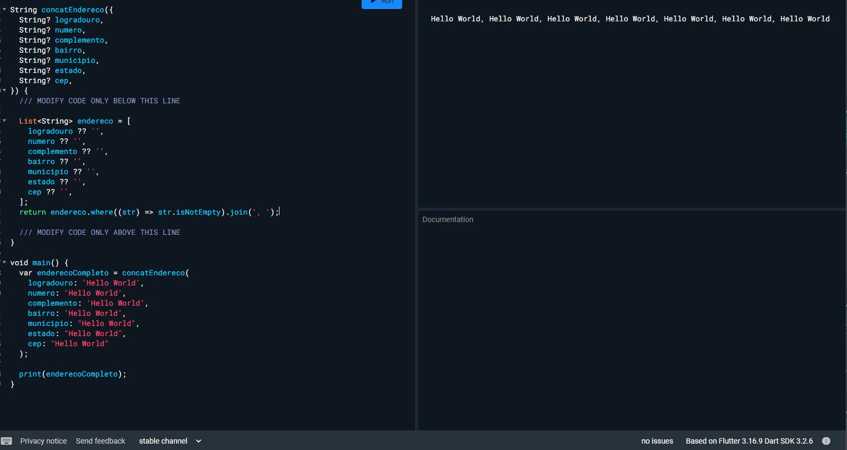Collapse the concatEndereco function fold arrow
Image resolution: width=847 pixels, height=450 pixels.
pos(4,10)
